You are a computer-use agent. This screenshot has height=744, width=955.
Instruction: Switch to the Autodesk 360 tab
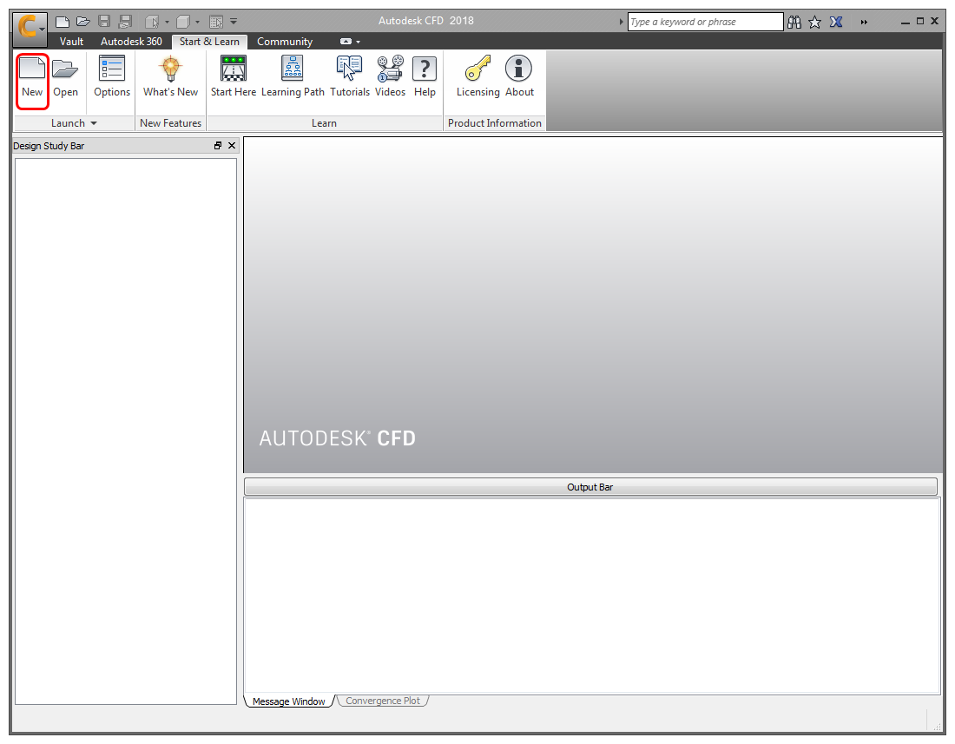[131, 42]
